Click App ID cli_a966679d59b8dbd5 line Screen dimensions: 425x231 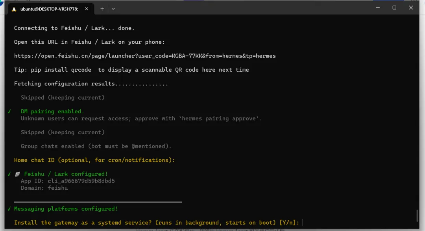(x=68, y=181)
